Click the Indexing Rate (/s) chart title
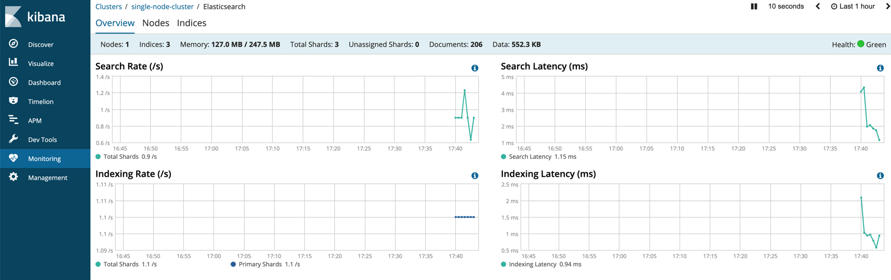 (x=133, y=174)
